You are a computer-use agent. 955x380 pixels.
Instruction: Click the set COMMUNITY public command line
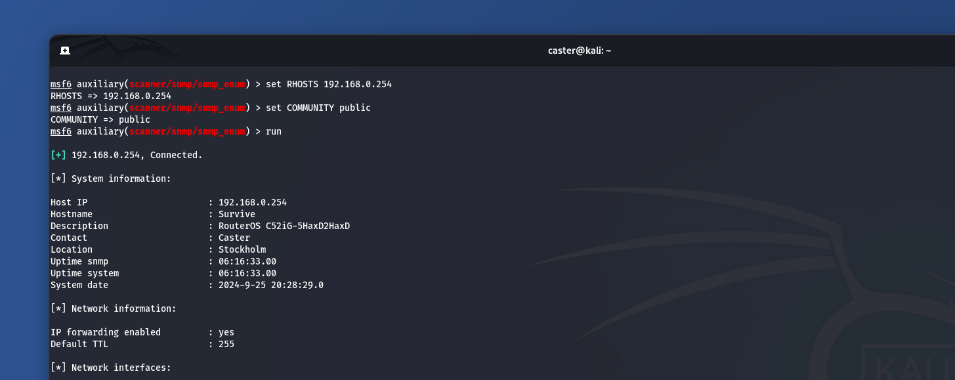pyautogui.click(x=320, y=108)
